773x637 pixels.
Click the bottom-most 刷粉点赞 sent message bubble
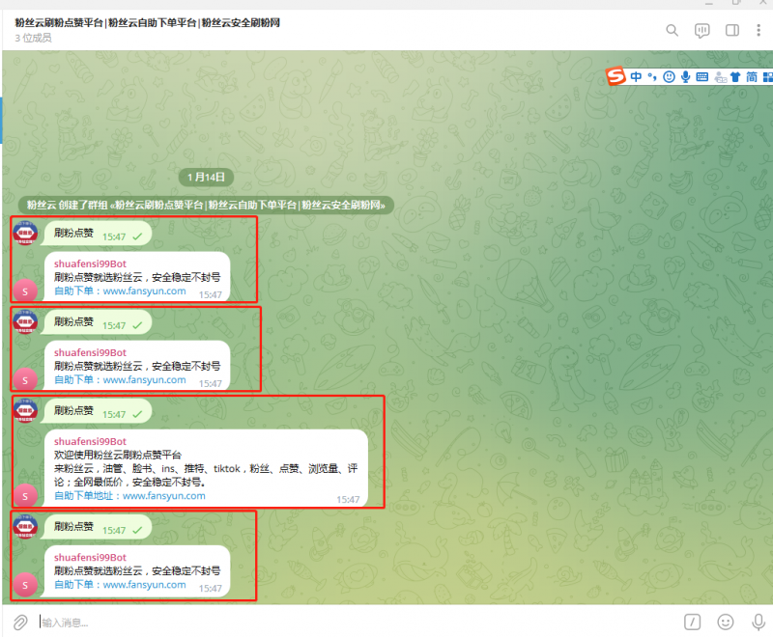[x=98, y=527]
